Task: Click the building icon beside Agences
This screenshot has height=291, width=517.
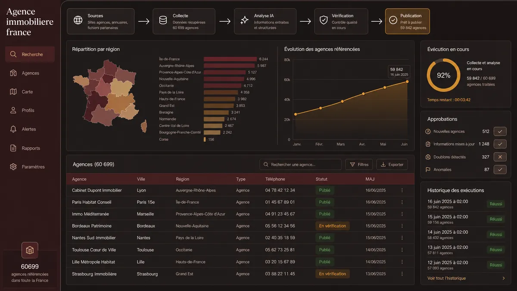Action: (x=13, y=73)
